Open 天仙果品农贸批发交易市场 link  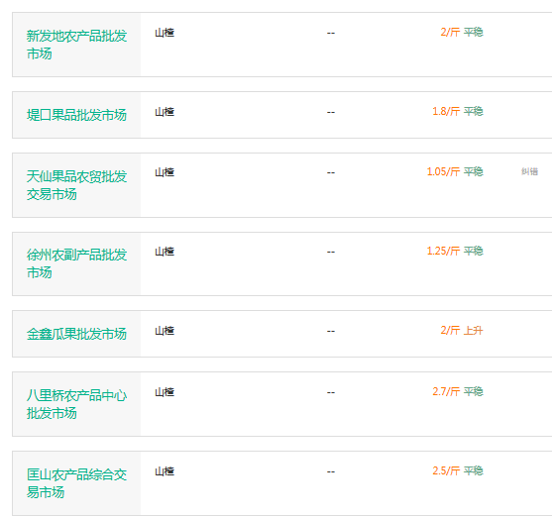coord(76,185)
